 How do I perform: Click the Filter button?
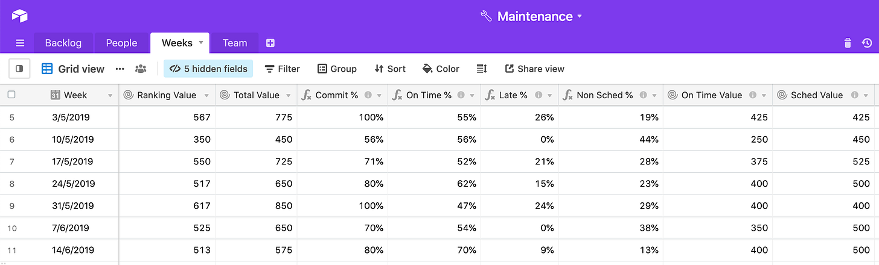283,69
